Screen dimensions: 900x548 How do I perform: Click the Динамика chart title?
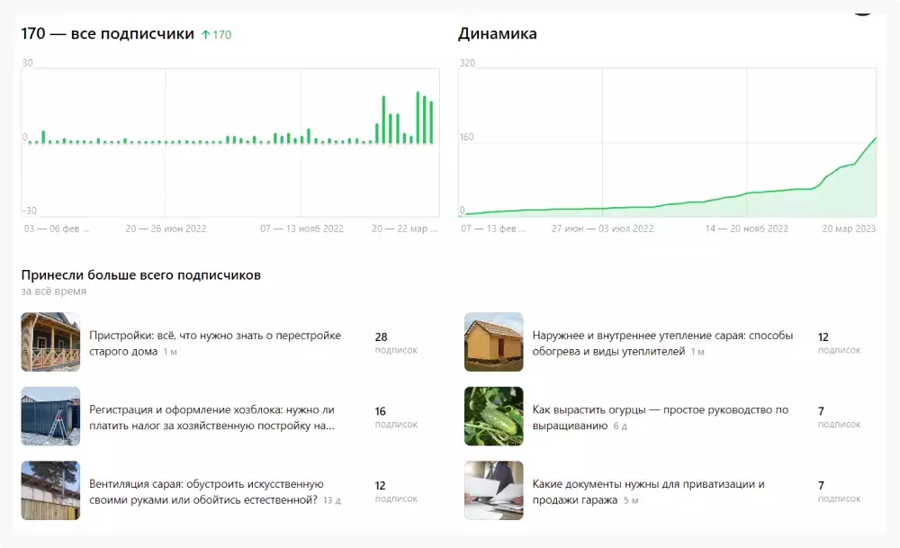[496, 33]
